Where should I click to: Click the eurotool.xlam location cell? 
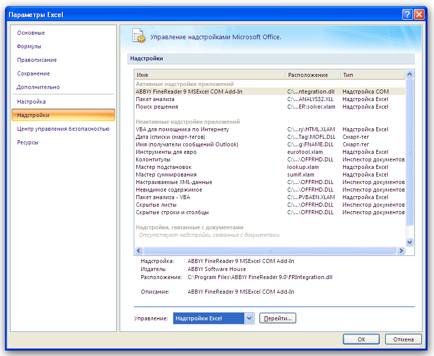tap(305, 152)
